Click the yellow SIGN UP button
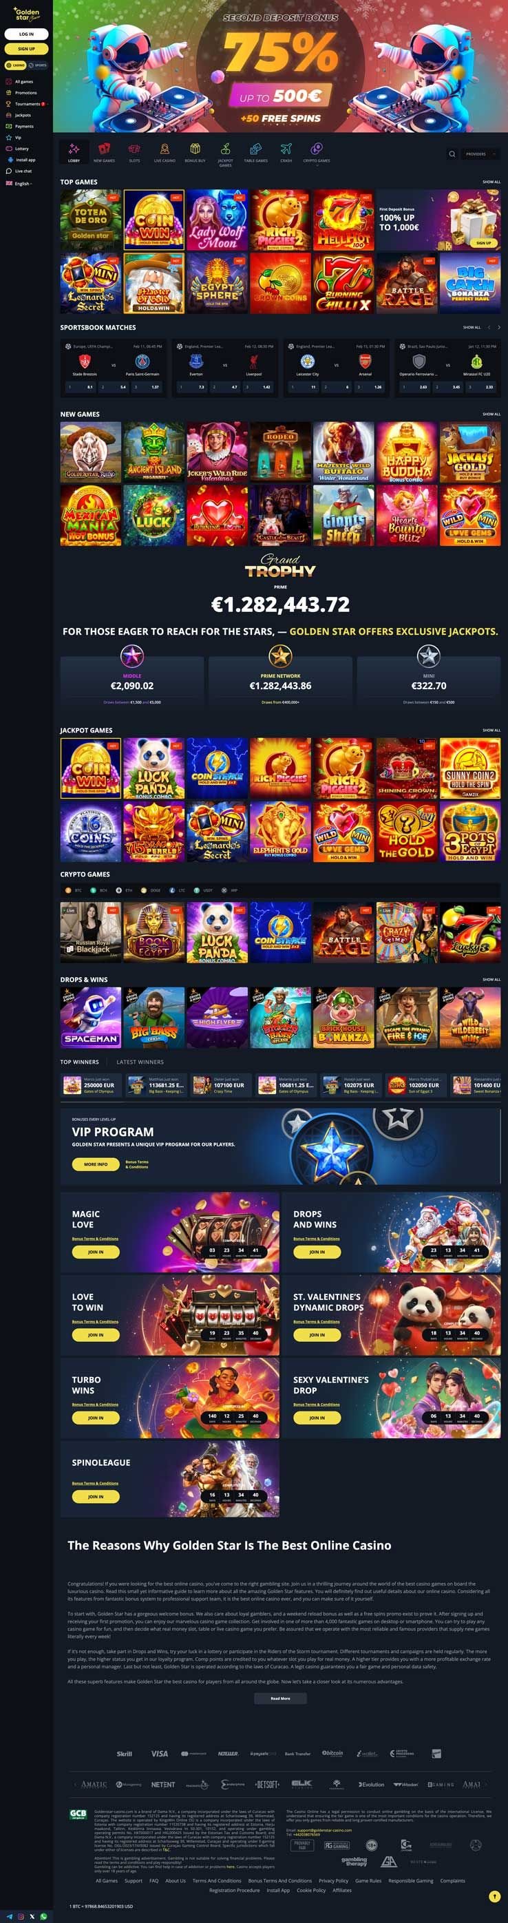Viewport: 508px width, 1923px height. point(26,48)
